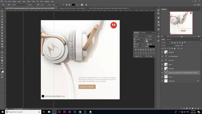Toggle the Character panel from options bar
The image size is (202, 114).
82,5
